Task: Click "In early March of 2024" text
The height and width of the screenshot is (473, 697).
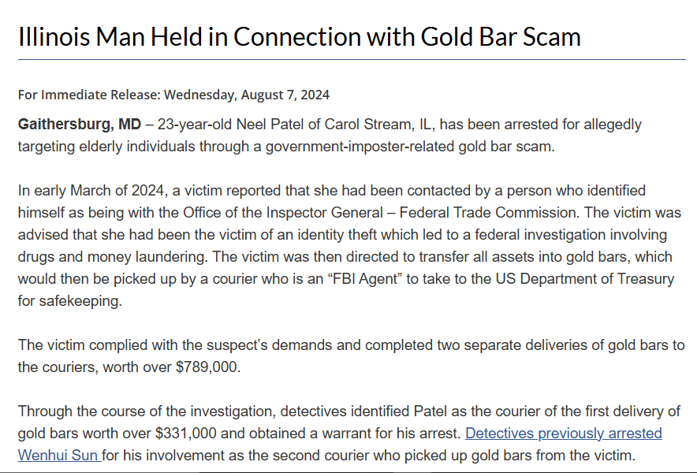Action: (91, 190)
